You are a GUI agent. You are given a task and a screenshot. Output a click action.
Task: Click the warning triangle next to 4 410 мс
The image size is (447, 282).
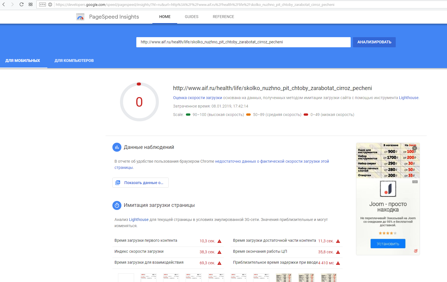(x=338, y=263)
